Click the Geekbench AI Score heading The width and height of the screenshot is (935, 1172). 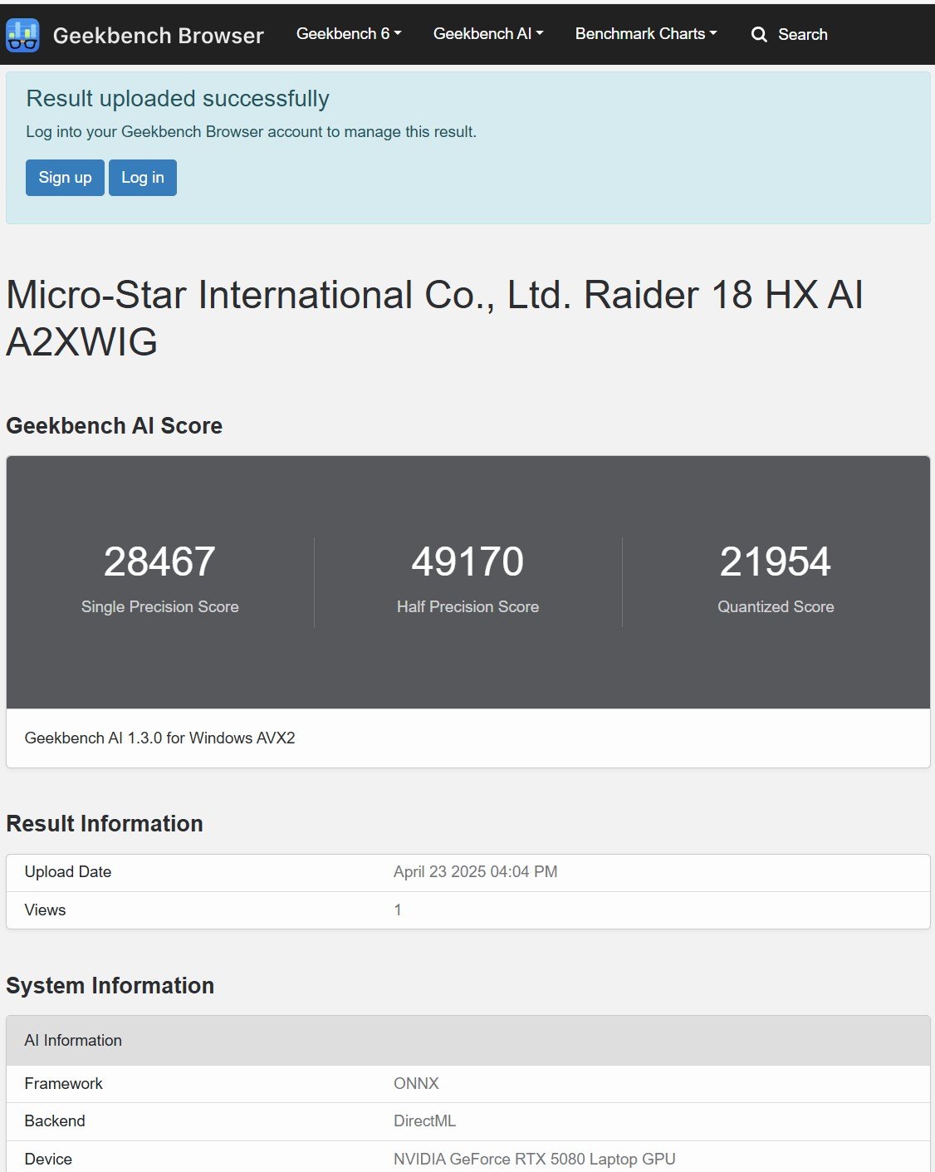coord(115,426)
